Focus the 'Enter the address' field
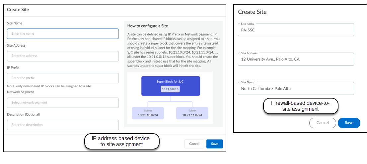 (63, 56)
